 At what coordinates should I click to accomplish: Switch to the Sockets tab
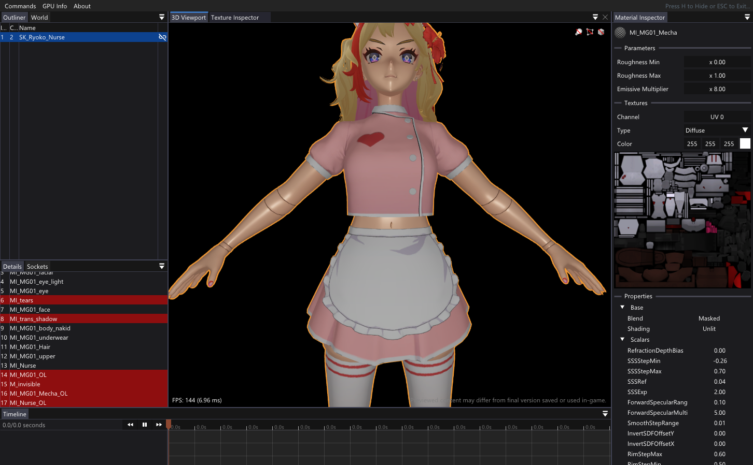37,267
